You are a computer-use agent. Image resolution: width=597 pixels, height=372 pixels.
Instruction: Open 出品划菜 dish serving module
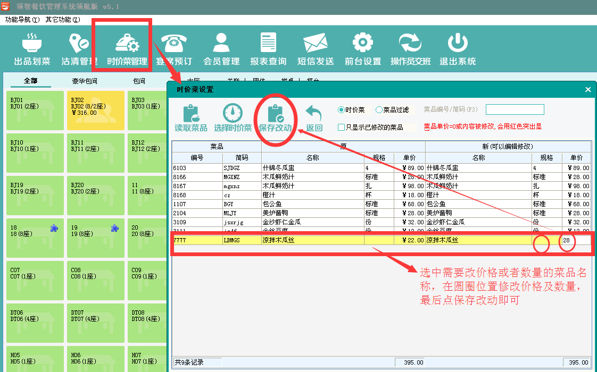32,49
